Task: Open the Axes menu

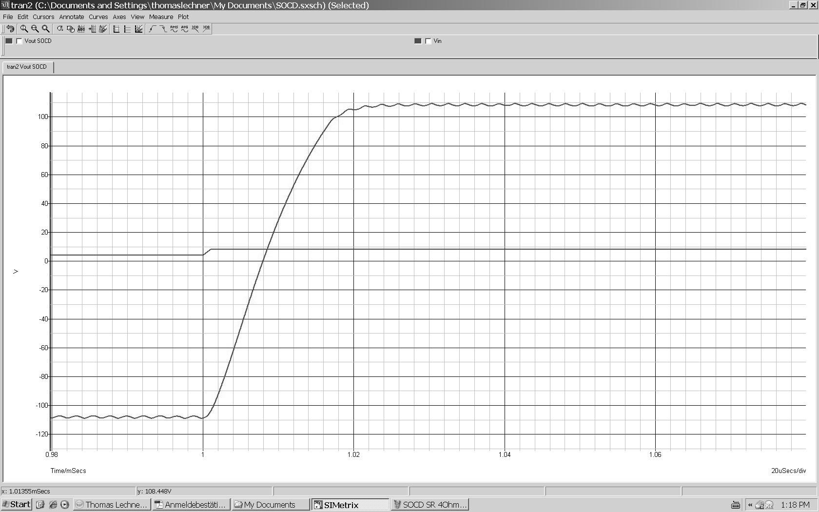Action: (119, 17)
